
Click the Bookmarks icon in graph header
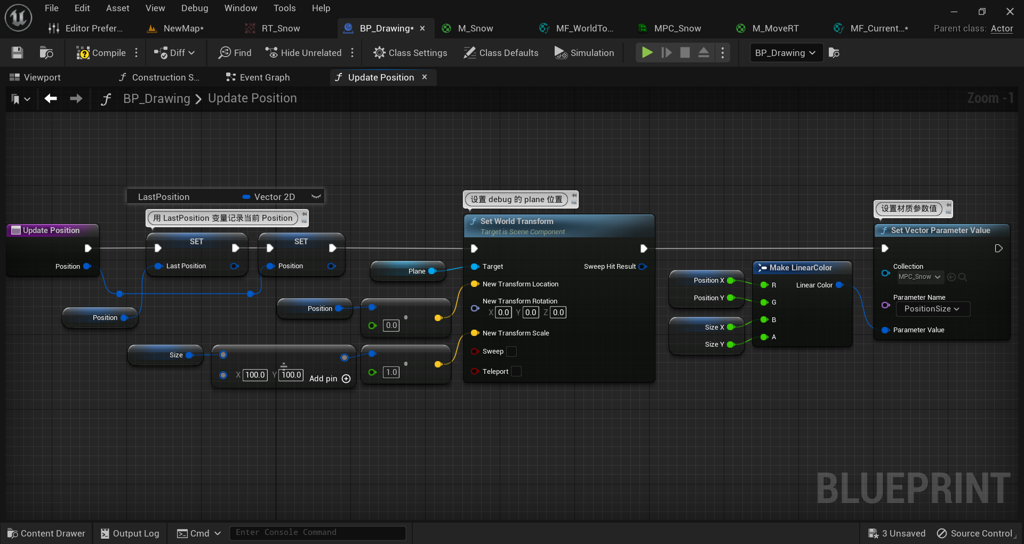click(15, 99)
